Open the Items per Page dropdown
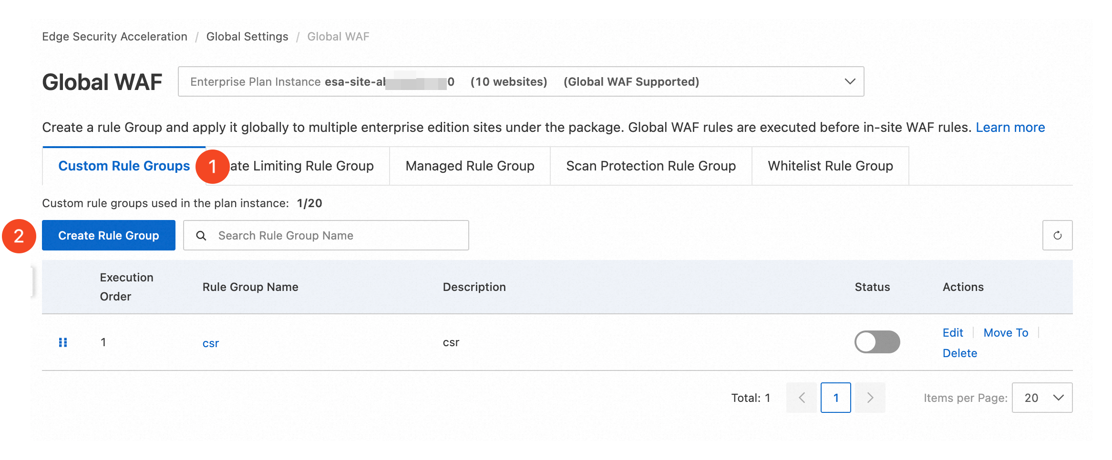Viewport: 1112px width, 460px height. coord(1042,398)
